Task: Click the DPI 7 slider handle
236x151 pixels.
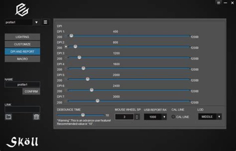Action: pyautogui.click(x=98, y=101)
